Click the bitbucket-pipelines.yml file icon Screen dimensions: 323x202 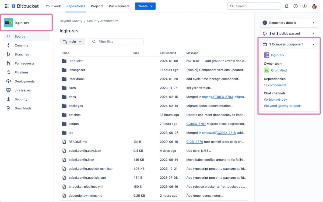(x=64, y=187)
